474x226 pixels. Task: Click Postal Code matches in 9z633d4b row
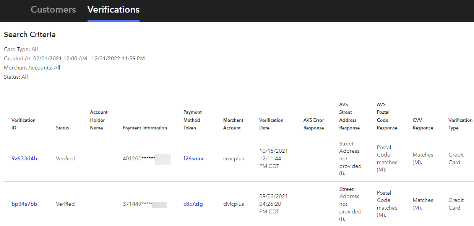(x=387, y=158)
